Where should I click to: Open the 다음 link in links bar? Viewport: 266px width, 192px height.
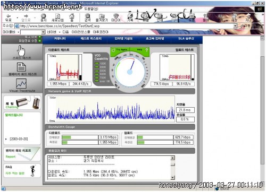point(65,32)
